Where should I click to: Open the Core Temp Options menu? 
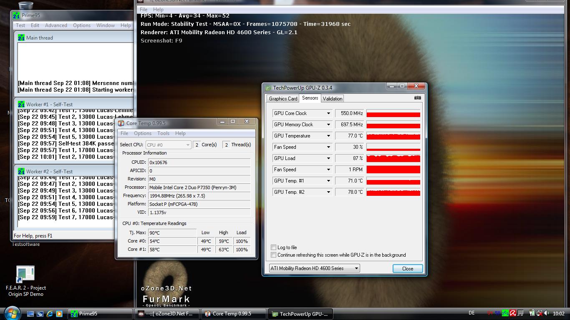click(143, 133)
